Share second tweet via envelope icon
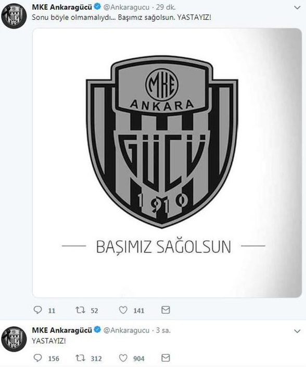The image size is (306, 370). pos(165,358)
